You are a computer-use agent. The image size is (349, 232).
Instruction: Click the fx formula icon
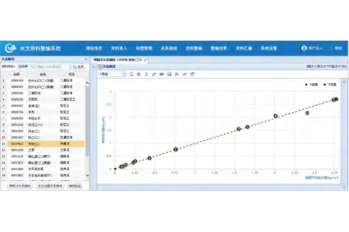coord(176,74)
